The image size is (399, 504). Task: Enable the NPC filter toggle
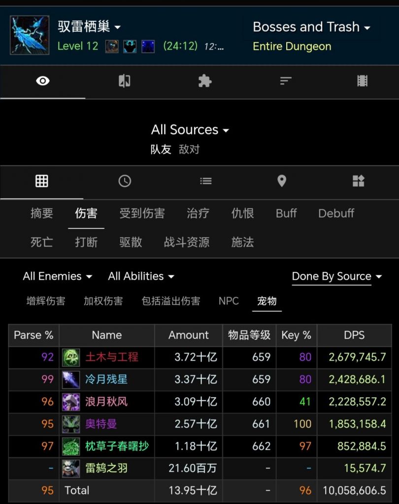[229, 302]
